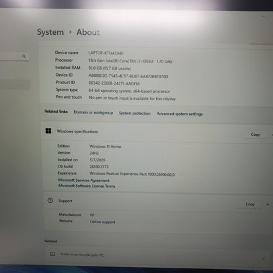Click the search magnifier icon in sidebar
273x273 pixels.
(24, 56)
